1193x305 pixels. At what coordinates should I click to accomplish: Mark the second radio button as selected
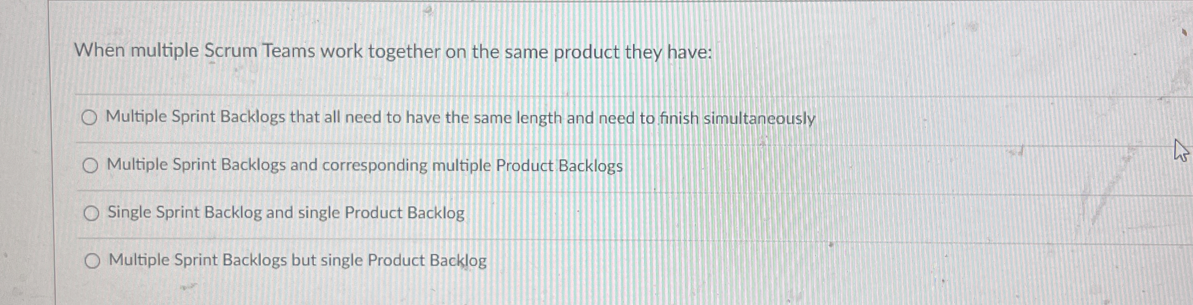(92, 166)
